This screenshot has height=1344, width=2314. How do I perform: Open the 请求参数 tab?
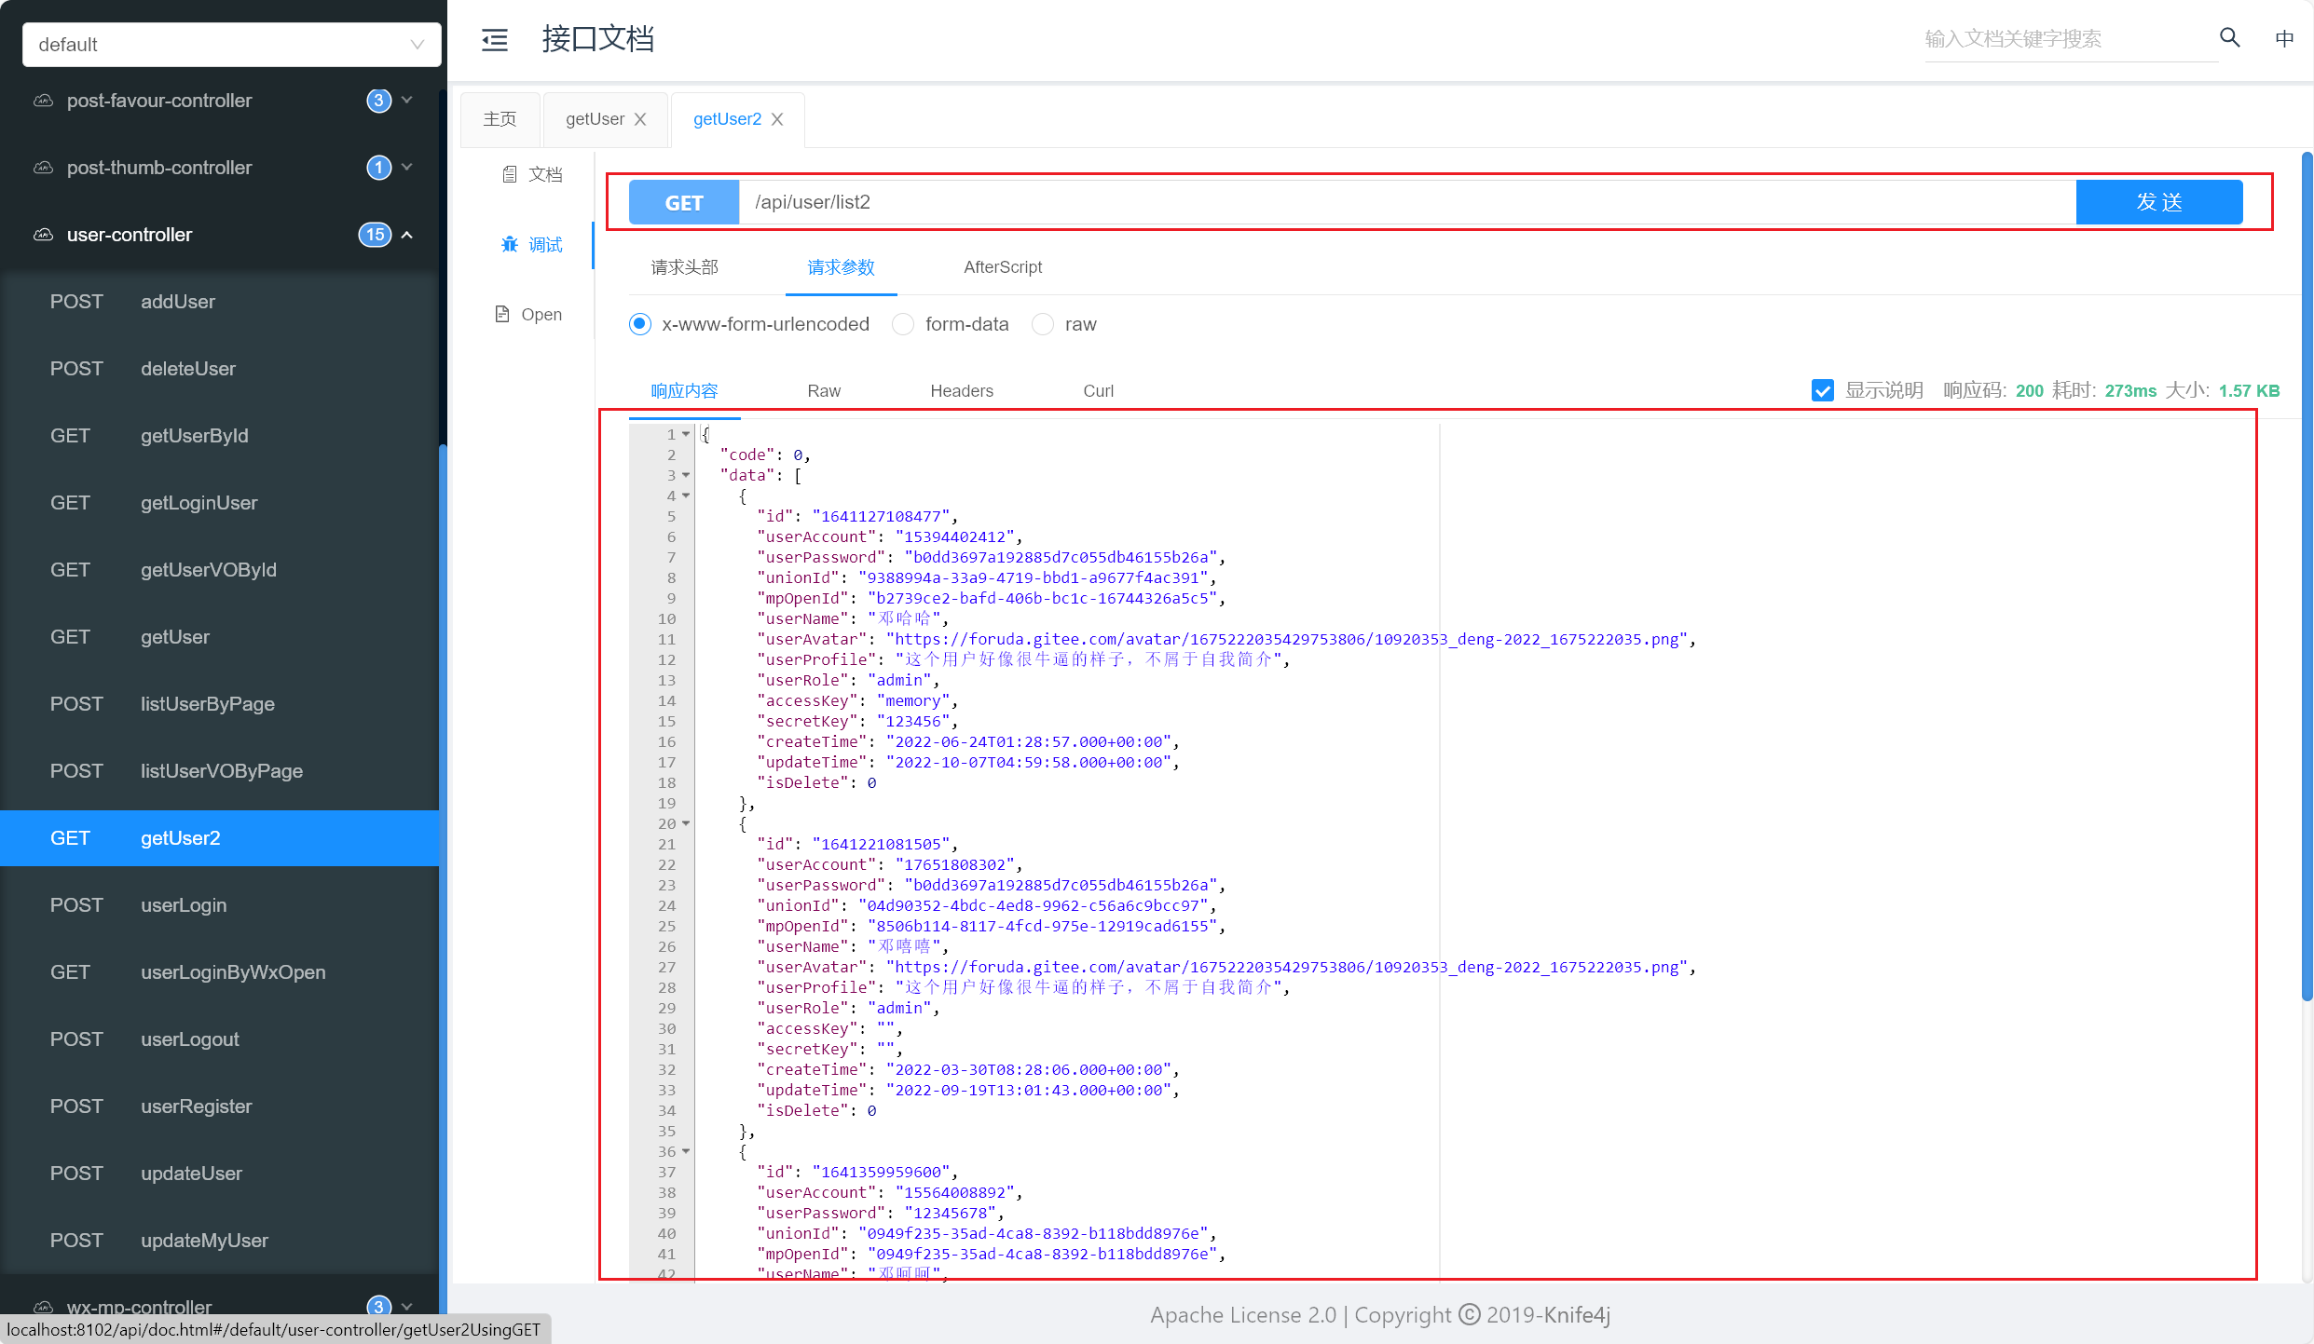(842, 267)
